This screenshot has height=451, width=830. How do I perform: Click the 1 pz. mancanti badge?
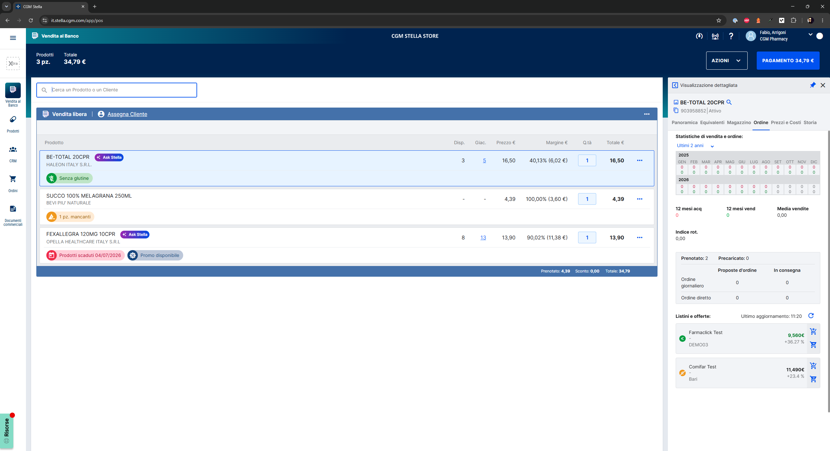coord(70,217)
